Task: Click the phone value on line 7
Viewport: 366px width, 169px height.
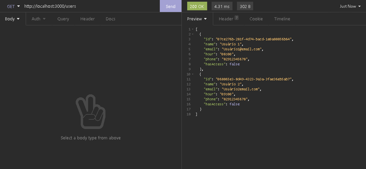Action: pyautogui.click(x=234, y=59)
